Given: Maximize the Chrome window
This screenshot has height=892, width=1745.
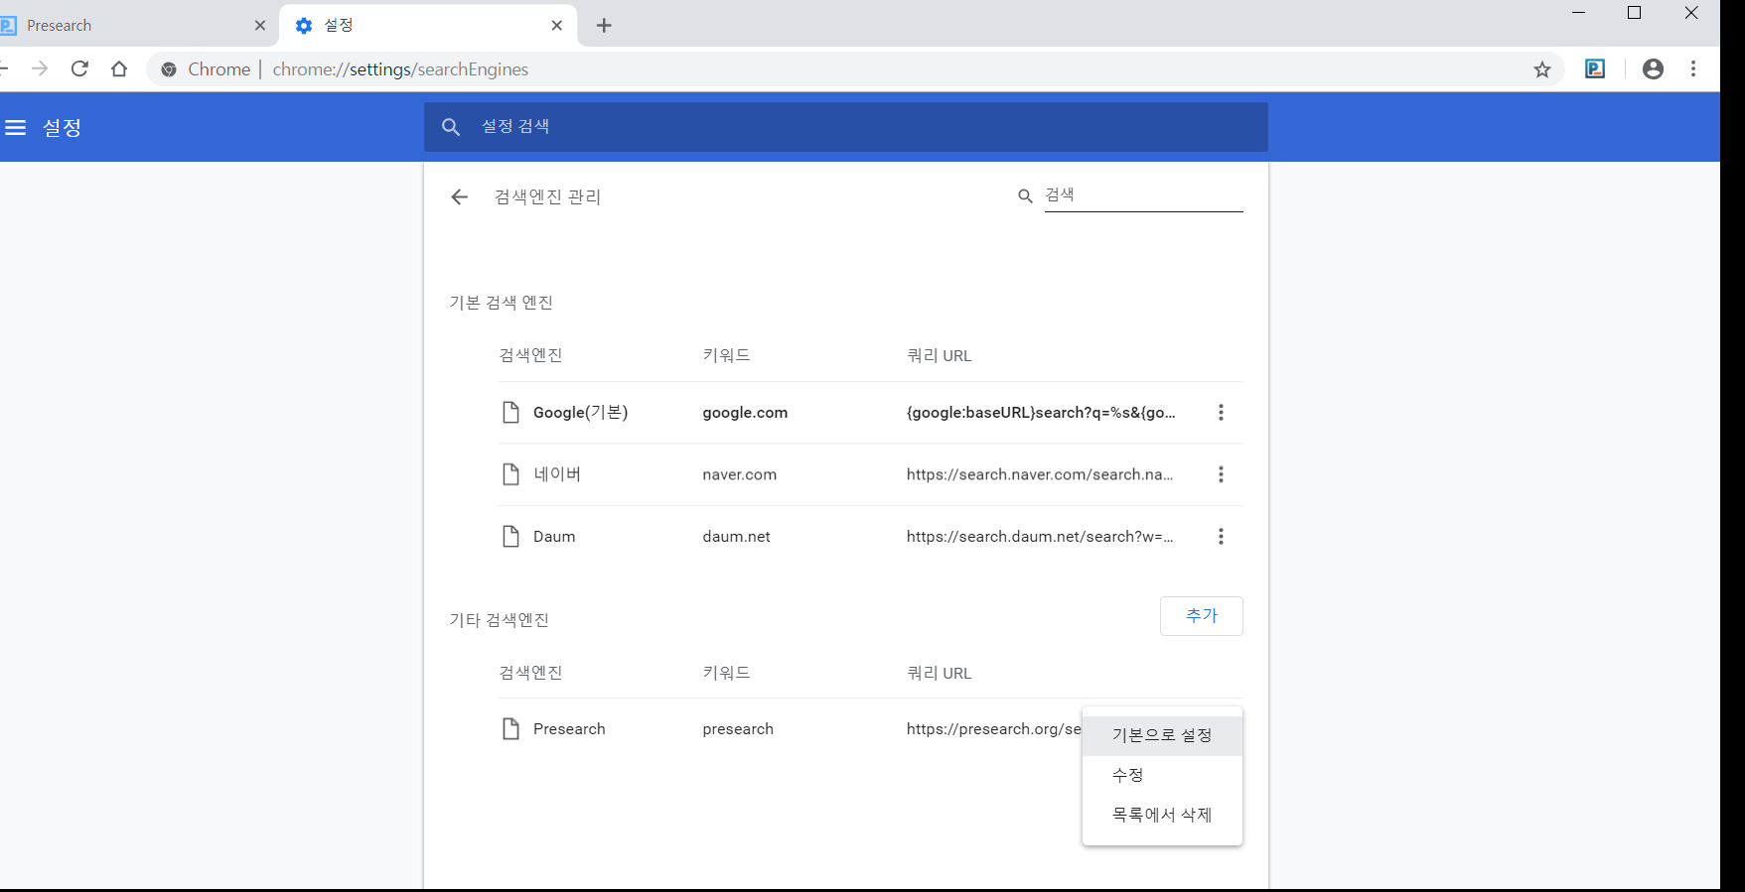Looking at the screenshot, I should (1635, 13).
